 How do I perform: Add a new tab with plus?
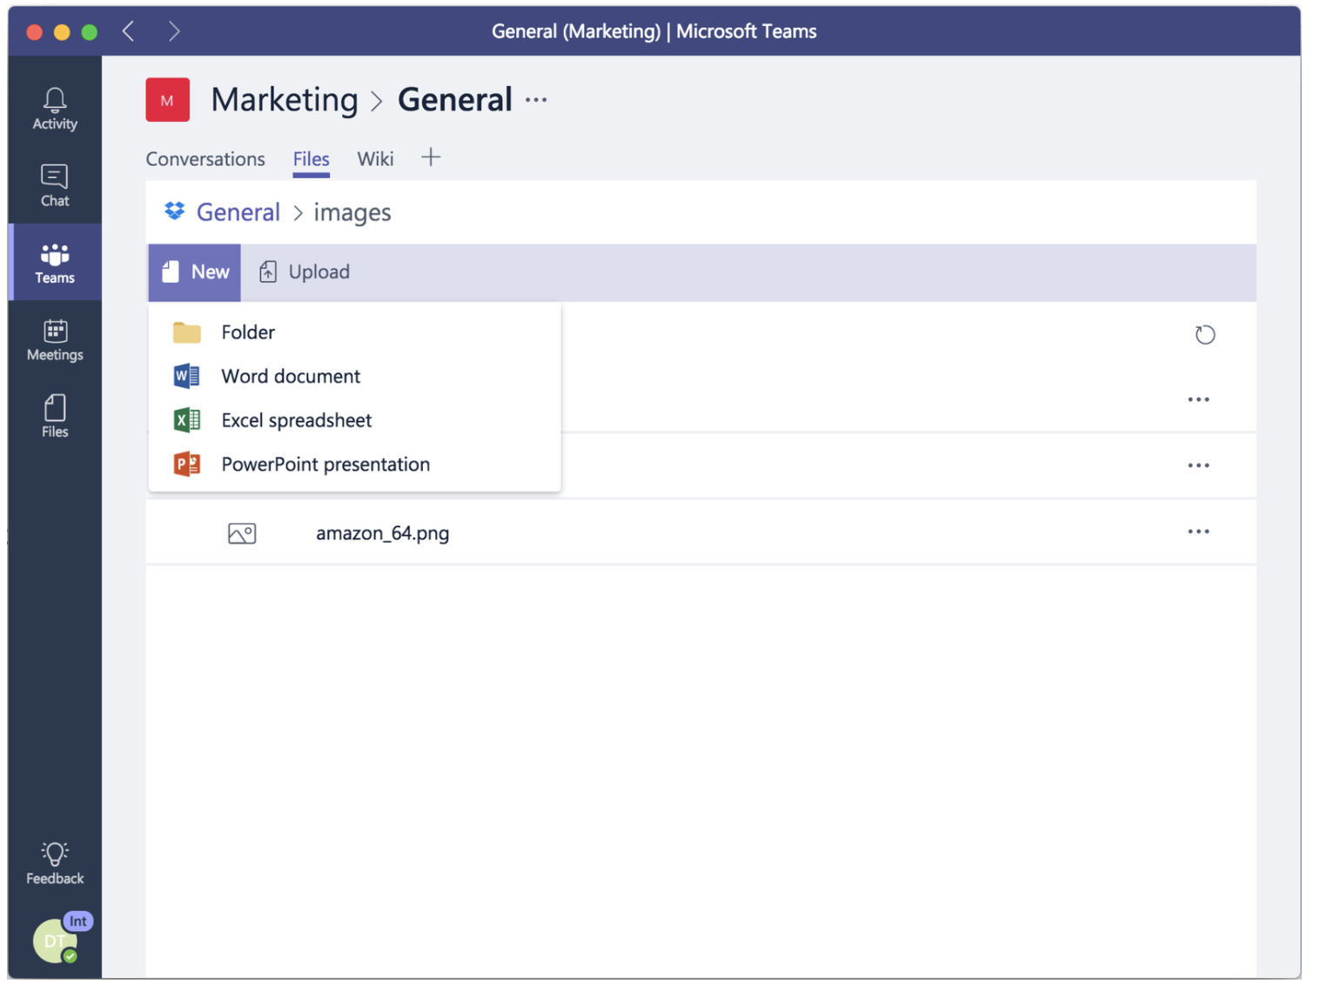pyautogui.click(x=431, y=157)
